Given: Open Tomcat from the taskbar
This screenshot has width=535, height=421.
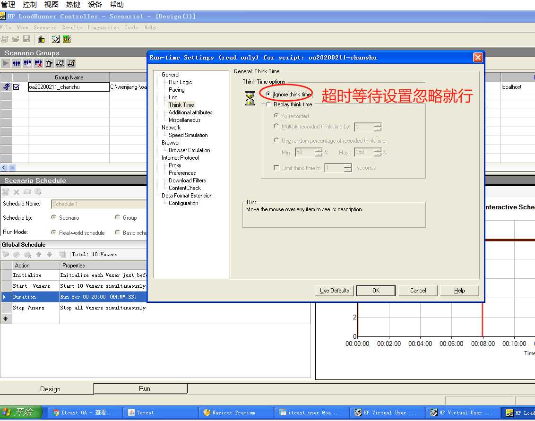Looking at the screenshot, I should click(x=160, y=412).
